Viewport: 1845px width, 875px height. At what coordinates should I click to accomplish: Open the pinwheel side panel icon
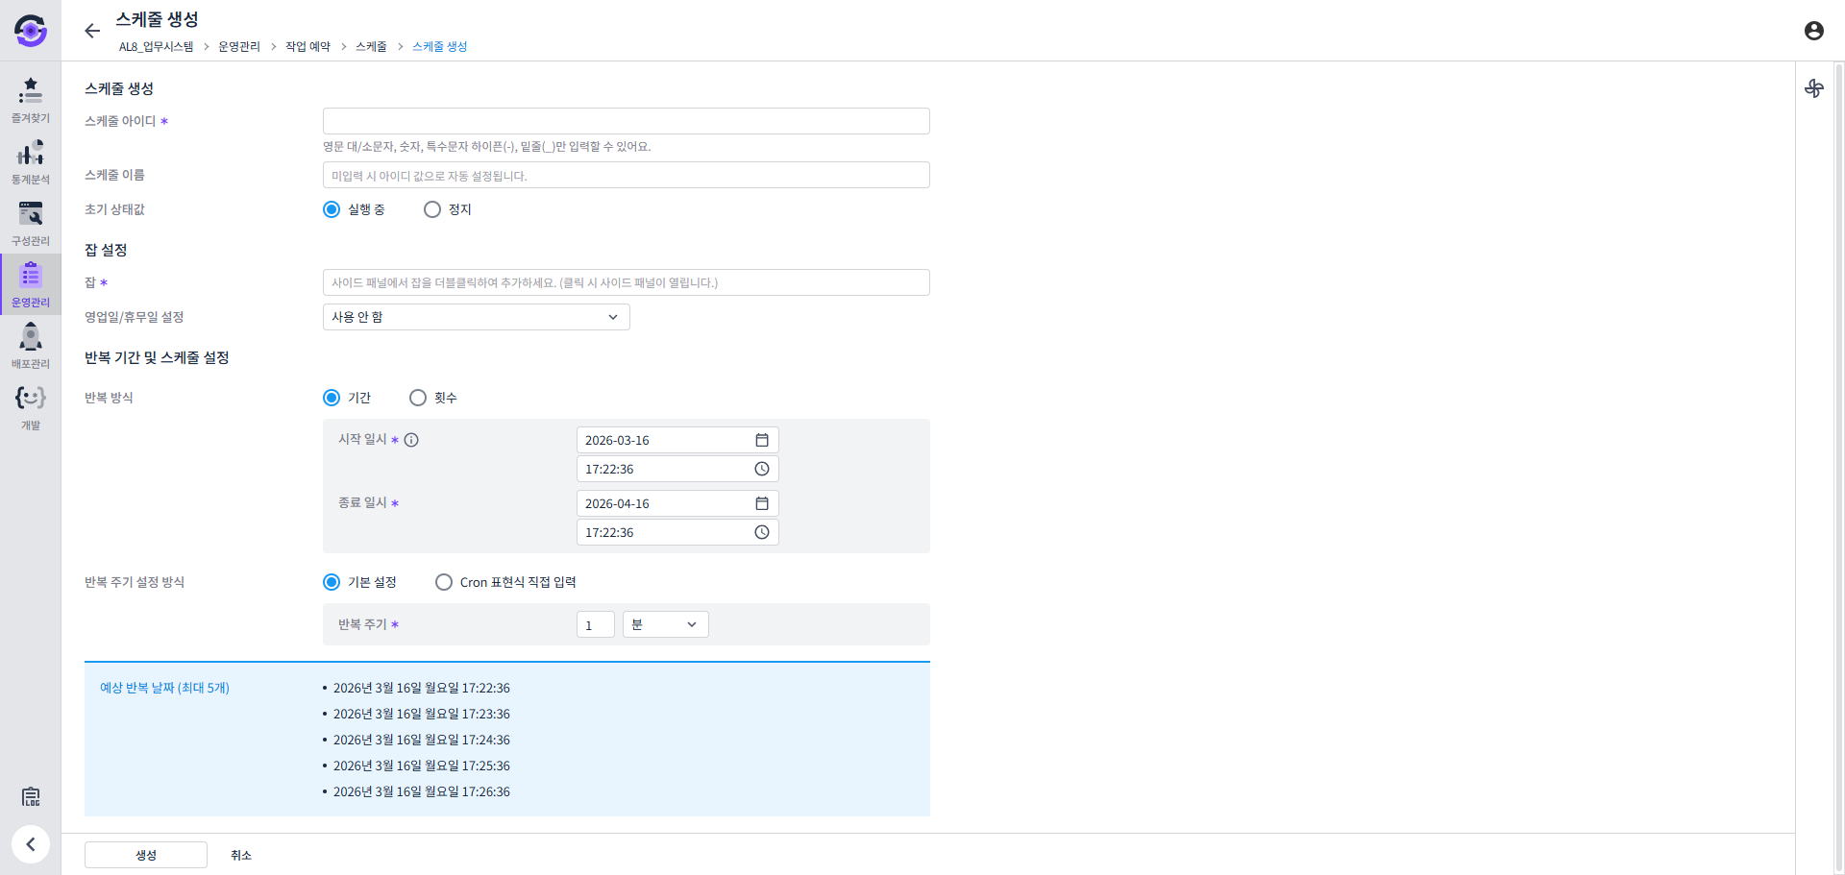(1813, 88)
